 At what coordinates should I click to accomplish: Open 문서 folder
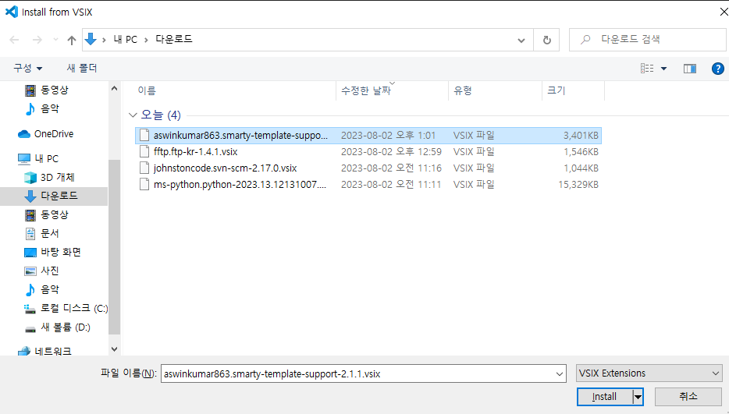coord(50,233)
